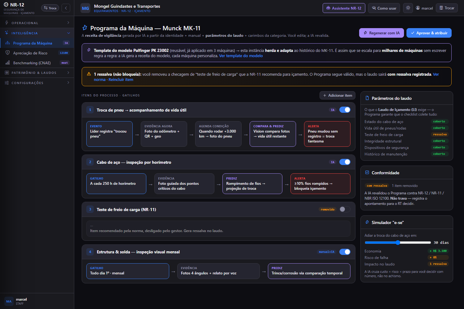Click the IA badge on Cabo de aço item
Image resolution: width=464 pixels, height=309 pixels.
333,162
